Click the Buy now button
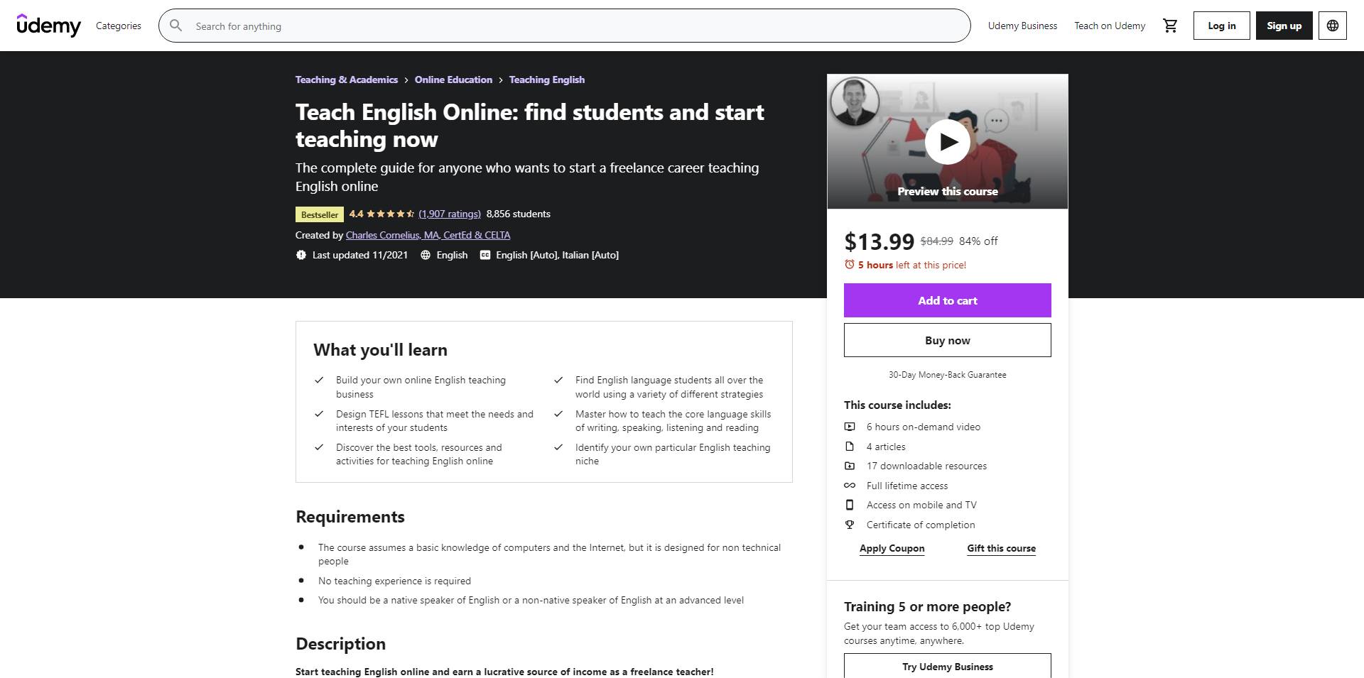 coord(947,340)
